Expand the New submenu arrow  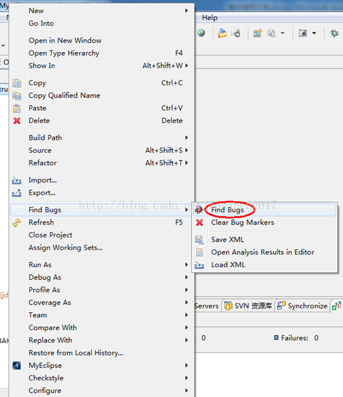tap(186, 11)
